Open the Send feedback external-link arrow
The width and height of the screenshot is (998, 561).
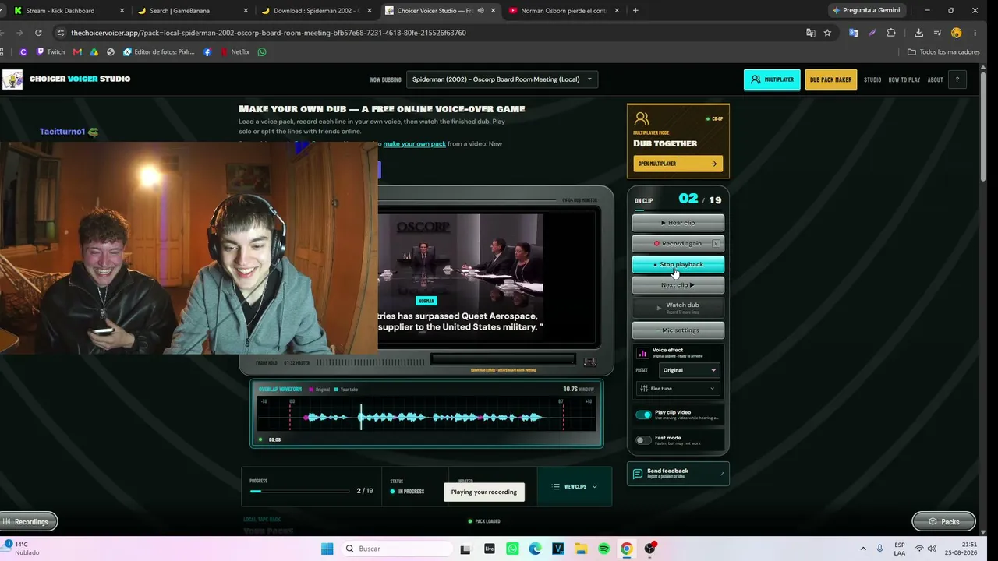click(722, 474)
